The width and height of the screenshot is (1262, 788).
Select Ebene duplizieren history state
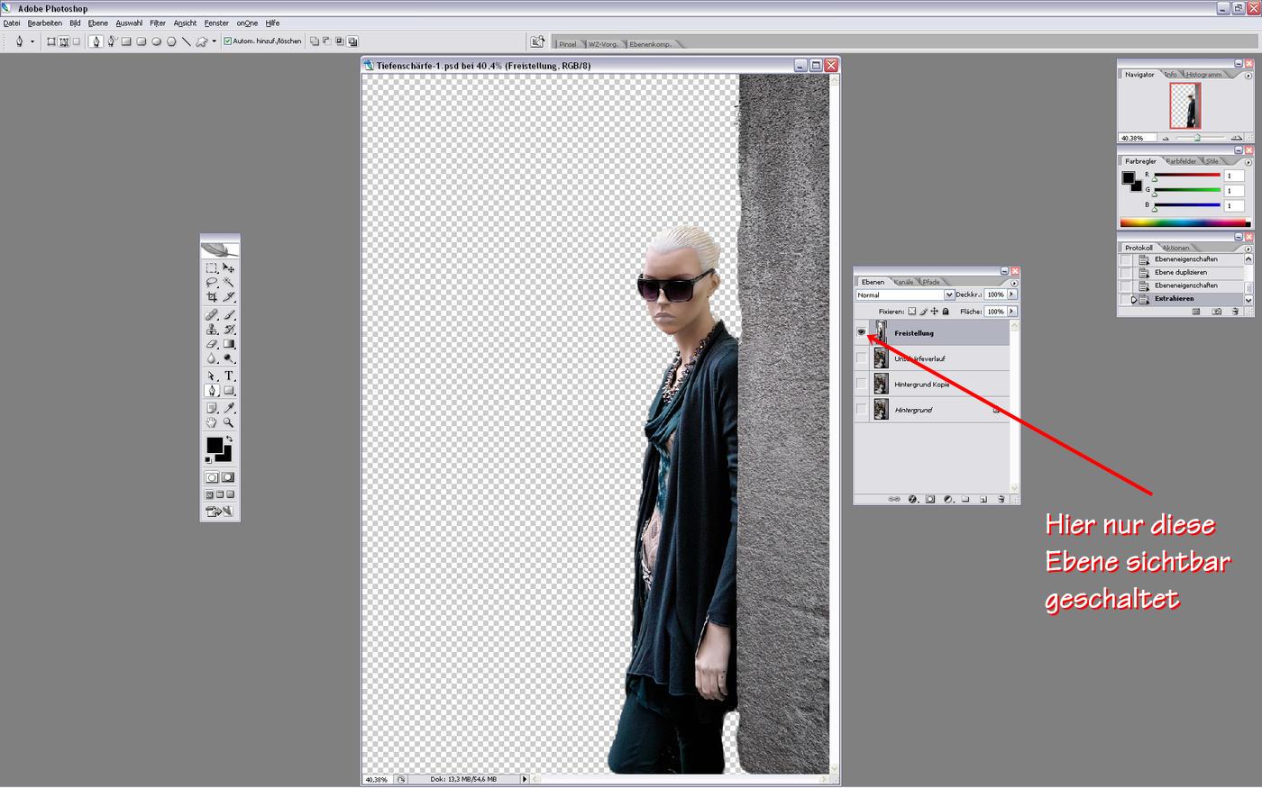click(1184, 272)
